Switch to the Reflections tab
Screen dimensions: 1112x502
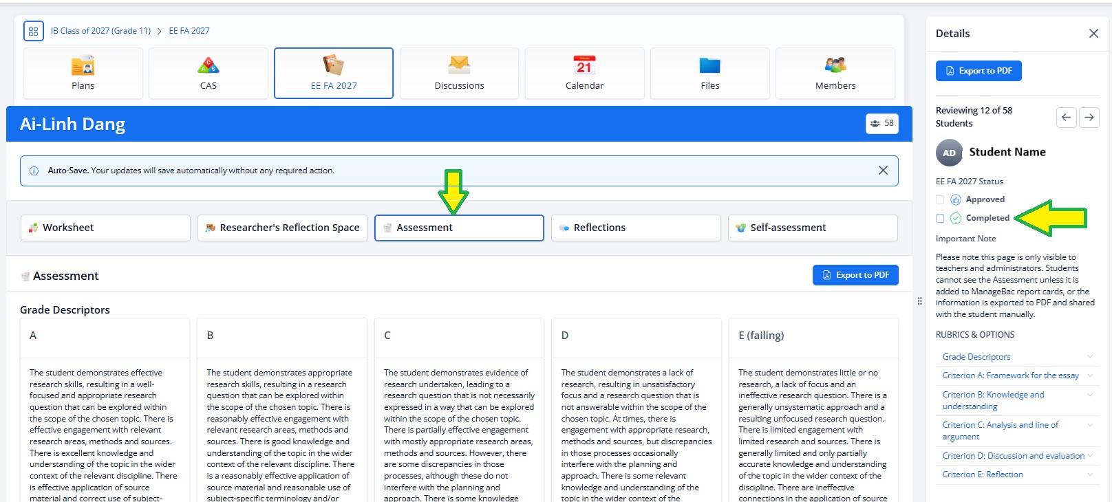pos(635,228)
